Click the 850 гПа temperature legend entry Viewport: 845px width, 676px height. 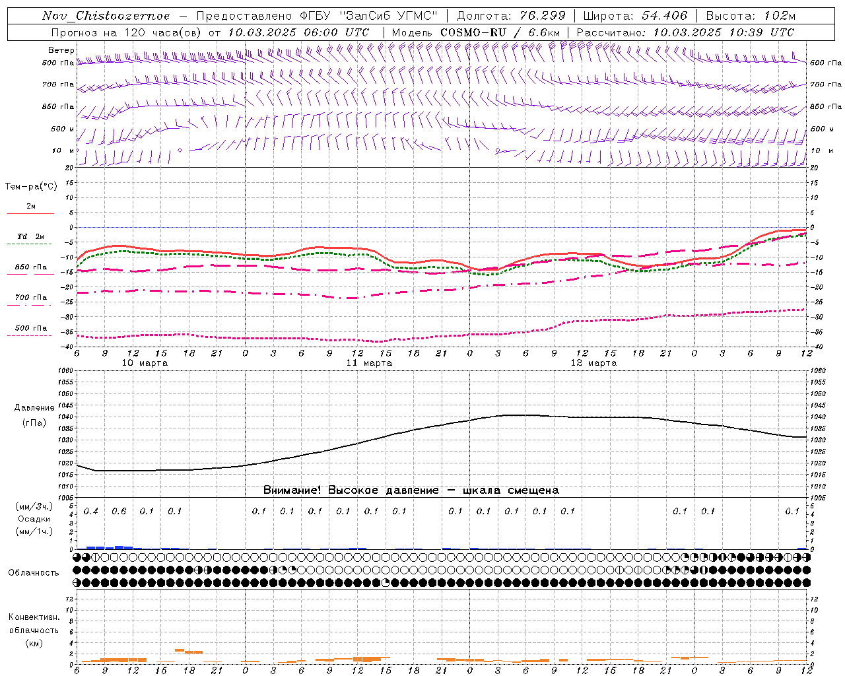(x=31, y=267)
